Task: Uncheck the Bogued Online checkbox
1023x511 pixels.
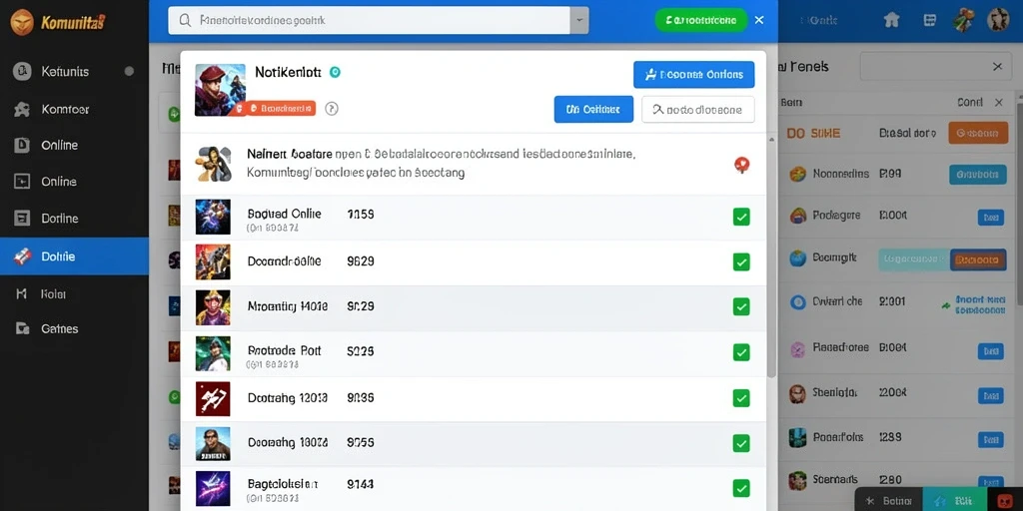Action: click(741, 217)
